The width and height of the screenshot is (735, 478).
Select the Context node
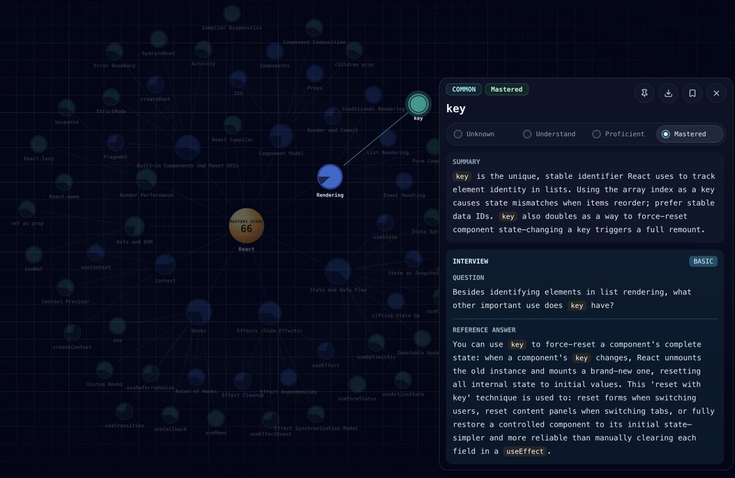click(x=165, y=264)
